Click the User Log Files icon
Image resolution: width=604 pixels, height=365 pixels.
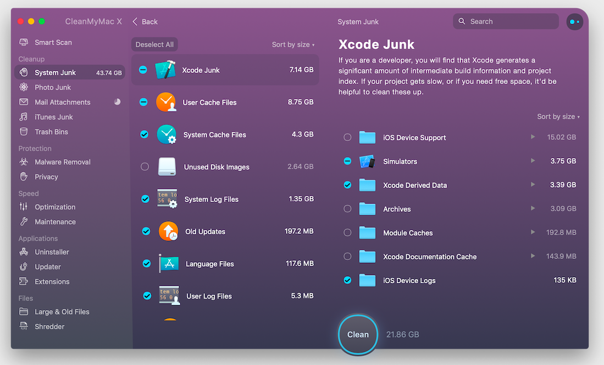coord(169,296)
